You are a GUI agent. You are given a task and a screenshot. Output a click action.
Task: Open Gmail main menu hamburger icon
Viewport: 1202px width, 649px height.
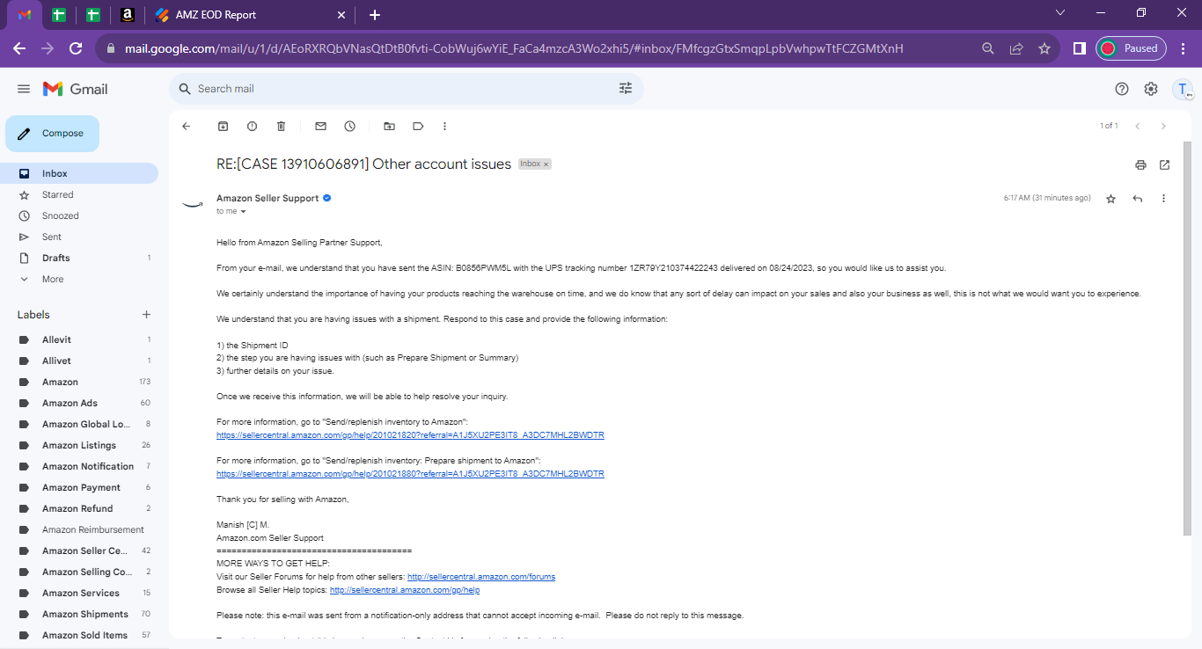(x=24, y=89)
